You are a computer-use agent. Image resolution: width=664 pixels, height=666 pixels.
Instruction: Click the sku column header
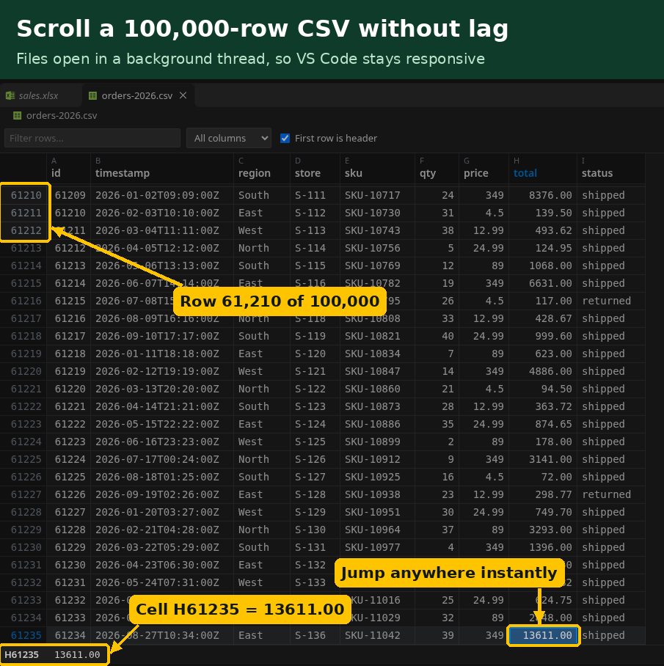click(x=377, y=169)
